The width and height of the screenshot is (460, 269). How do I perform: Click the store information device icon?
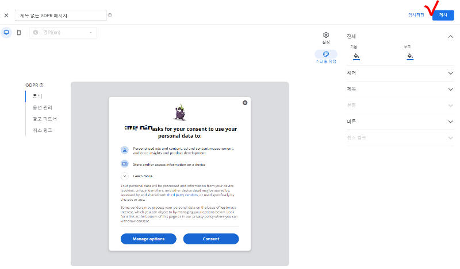(125, 163)
